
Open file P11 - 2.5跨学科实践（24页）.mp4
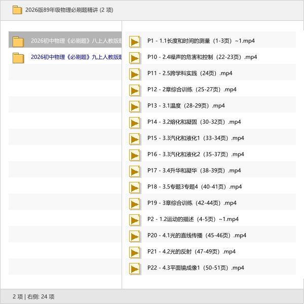pyautogui.click(x=189, y=73)
